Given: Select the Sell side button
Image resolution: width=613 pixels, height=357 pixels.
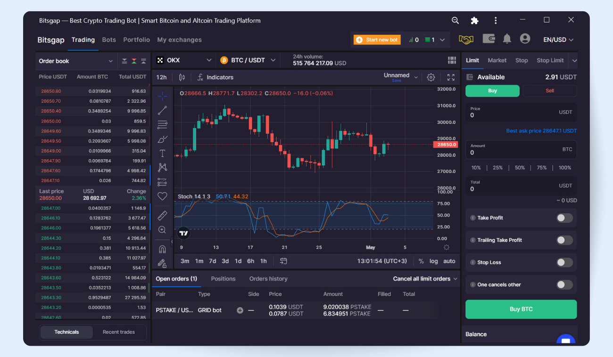Looking at the screenshot, I should click(x=550, y=91).
